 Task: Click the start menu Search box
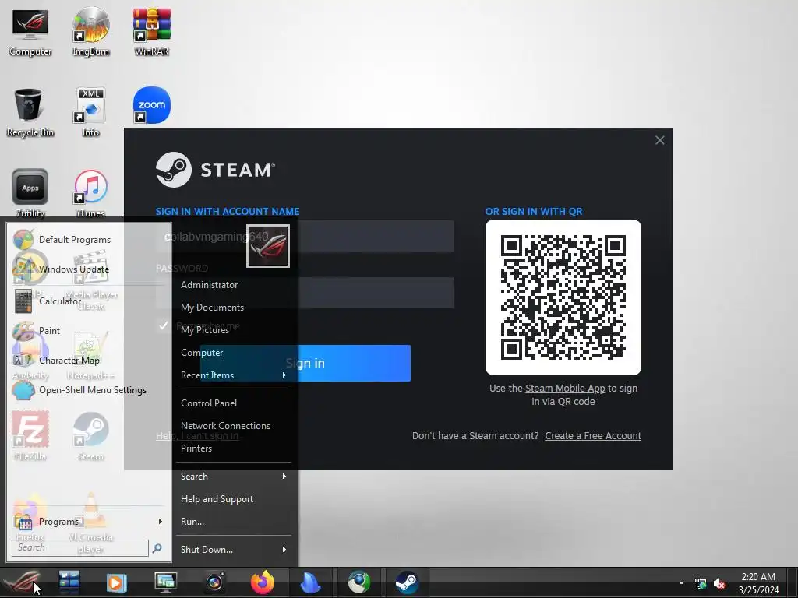pos(80,547)
